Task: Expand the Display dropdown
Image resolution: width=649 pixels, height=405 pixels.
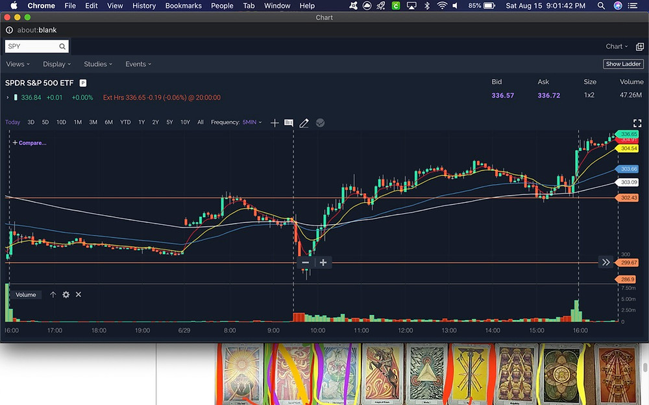Action: (56, 64)
